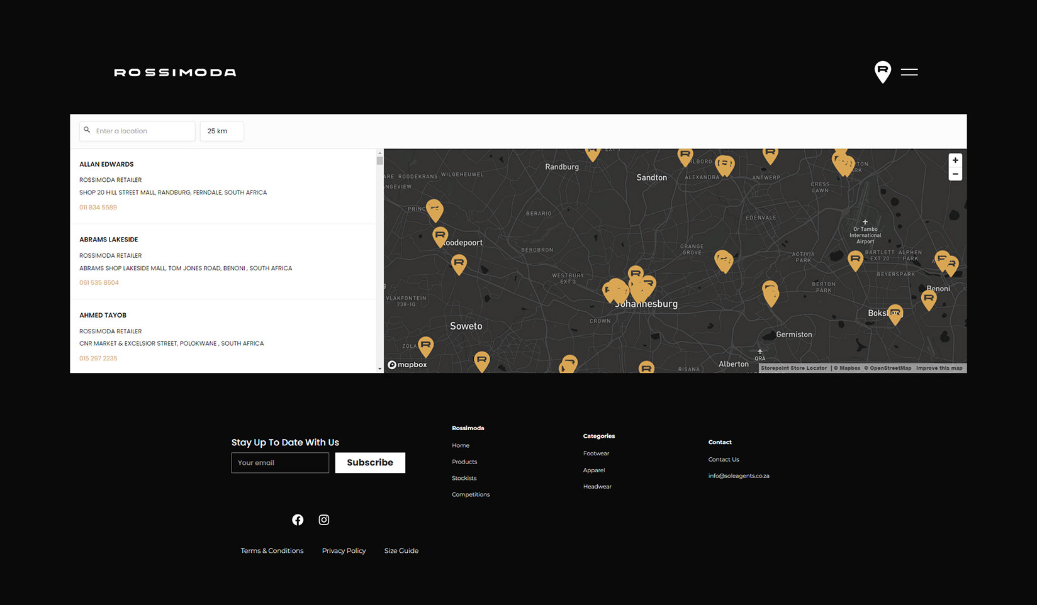Open the Stockists footer link
1037x605 pixels.
point(464,478)
